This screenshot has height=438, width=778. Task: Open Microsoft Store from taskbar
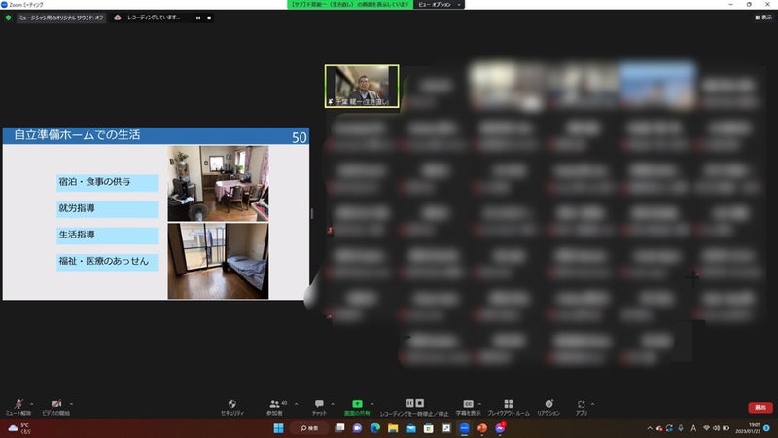tap(429, 428)
